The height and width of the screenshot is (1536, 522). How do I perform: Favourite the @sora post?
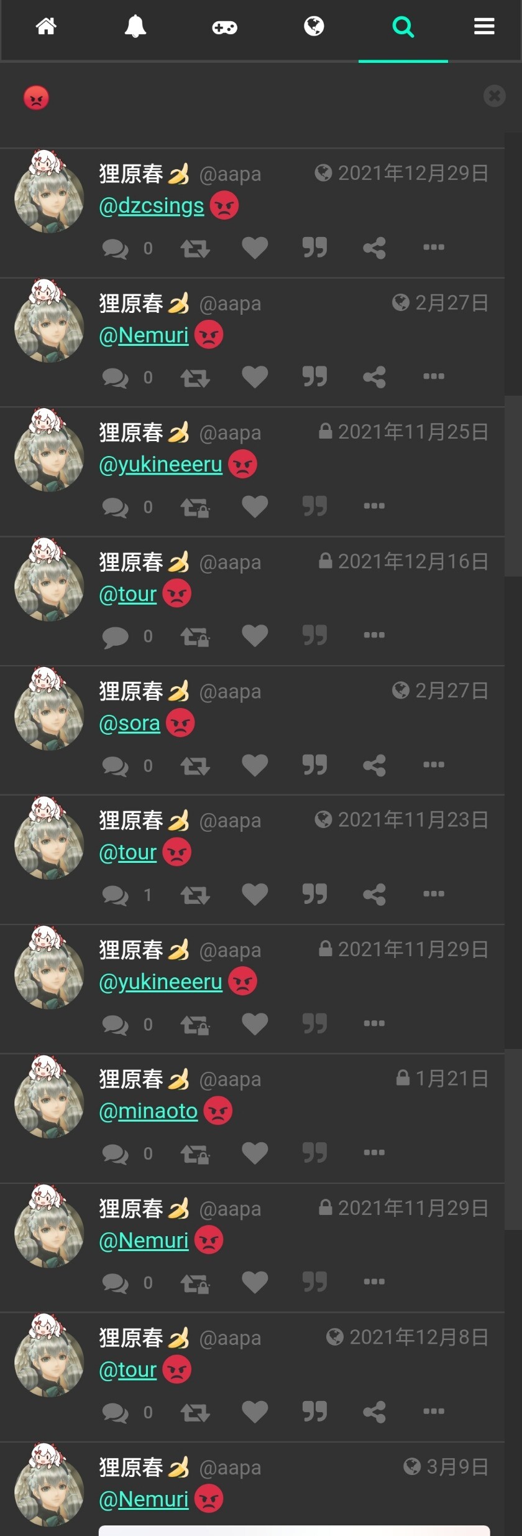pos(255,765)
